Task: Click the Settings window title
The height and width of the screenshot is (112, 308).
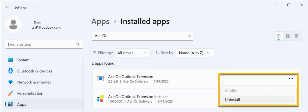Action: pyautogui.click(x=20, y=8)
